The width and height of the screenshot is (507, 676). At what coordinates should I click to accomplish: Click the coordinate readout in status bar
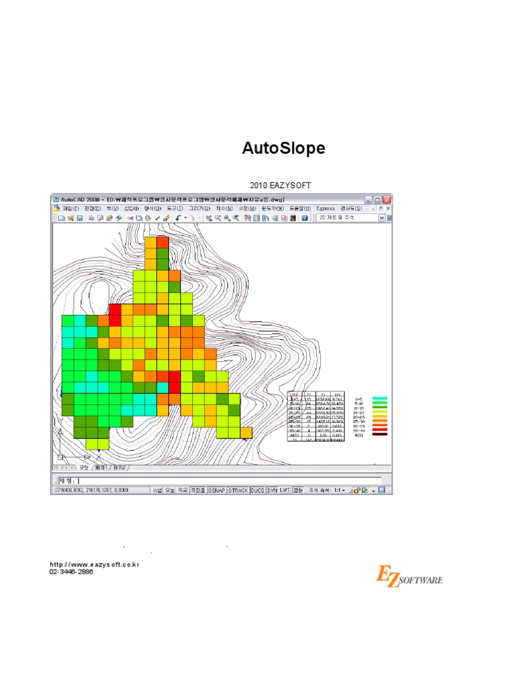91,490
